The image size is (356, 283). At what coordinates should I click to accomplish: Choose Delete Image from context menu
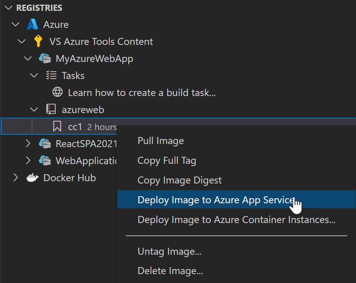(x=236, y=271)
